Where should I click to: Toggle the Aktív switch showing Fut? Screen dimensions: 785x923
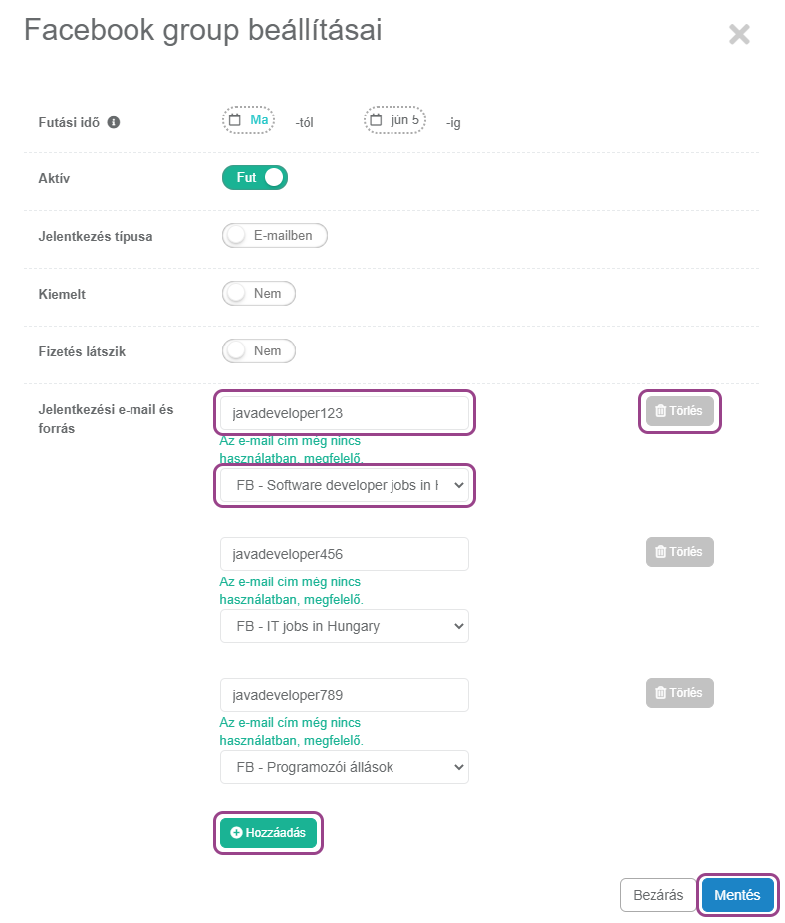coord(255,178)
